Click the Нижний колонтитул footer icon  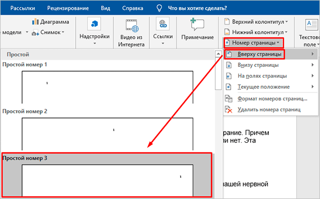(x=227, y=32)
